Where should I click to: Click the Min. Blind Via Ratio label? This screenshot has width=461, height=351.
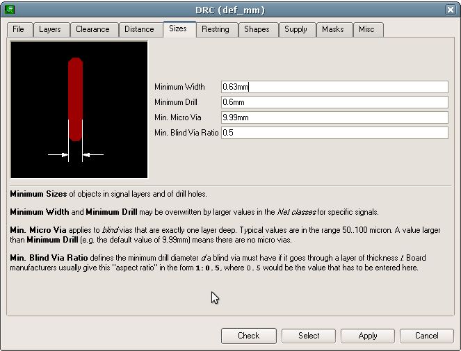coord(186,133)
